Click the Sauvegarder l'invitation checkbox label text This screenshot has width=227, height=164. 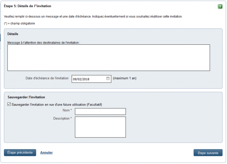[x=57, y=104]
